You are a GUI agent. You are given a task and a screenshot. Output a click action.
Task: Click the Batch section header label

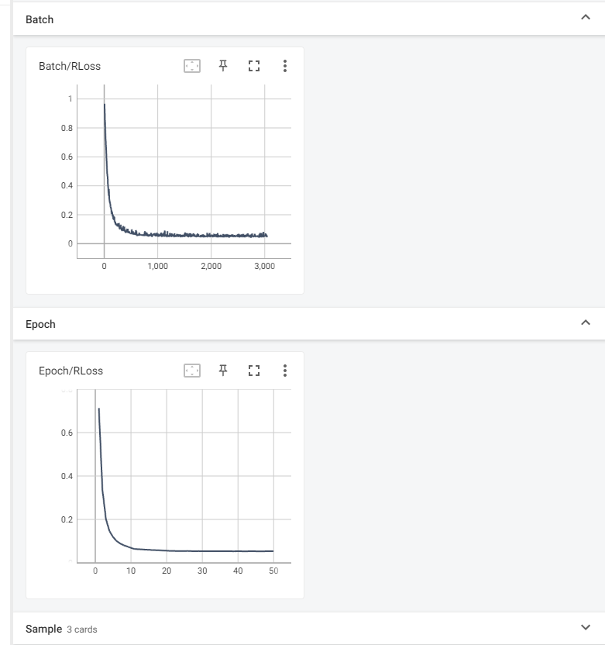(40, 19)
